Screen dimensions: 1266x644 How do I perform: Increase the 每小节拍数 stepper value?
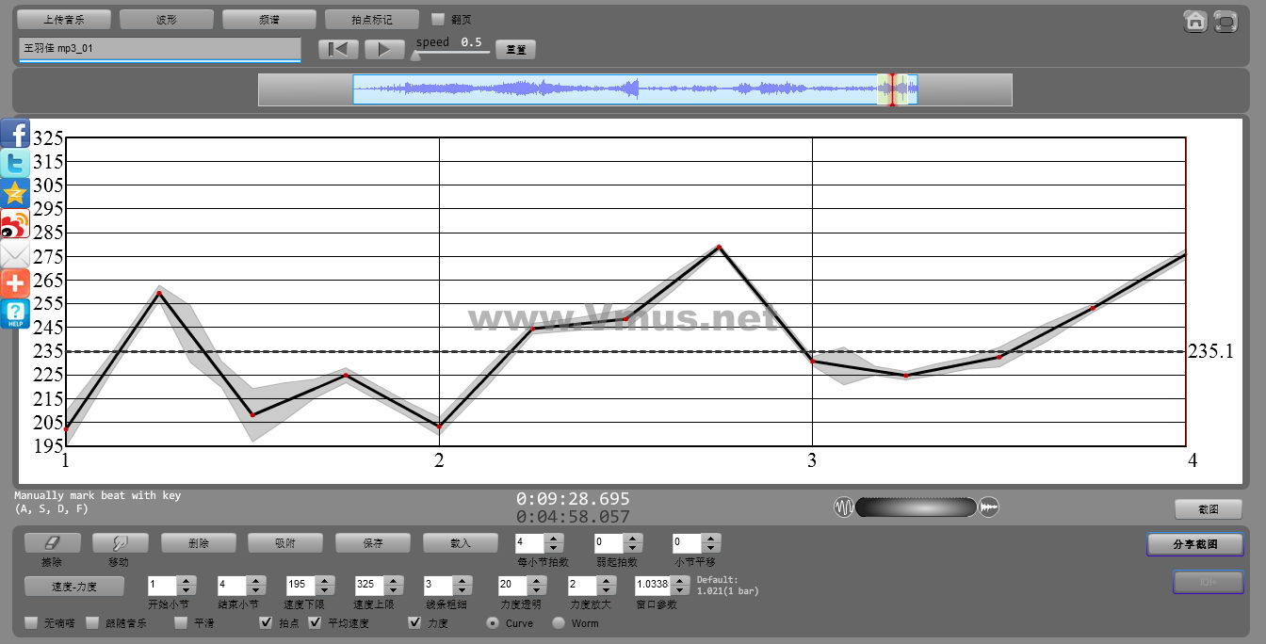tap(554, 539)
